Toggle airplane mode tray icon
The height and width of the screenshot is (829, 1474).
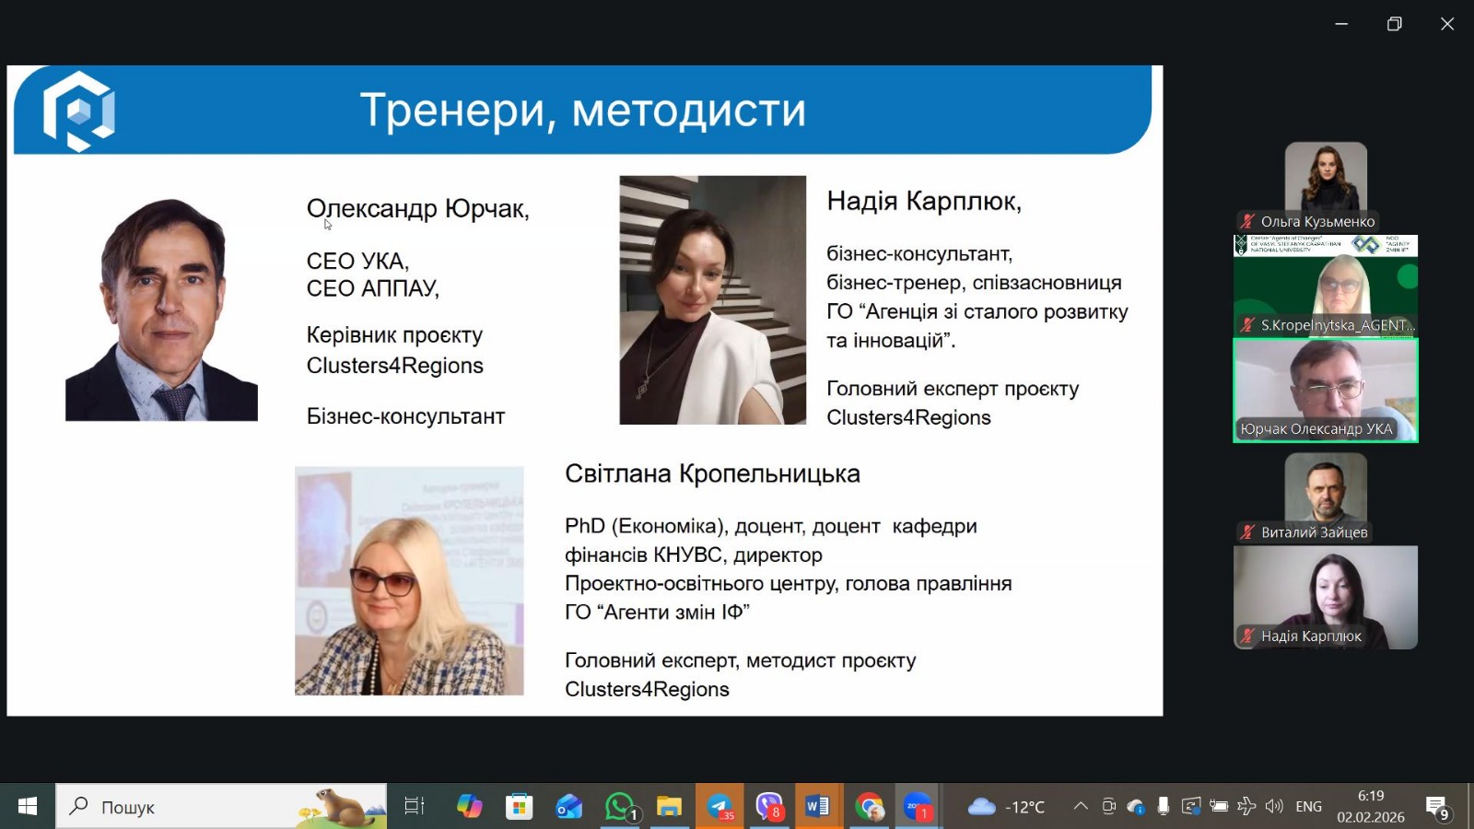pos(1246,807)
